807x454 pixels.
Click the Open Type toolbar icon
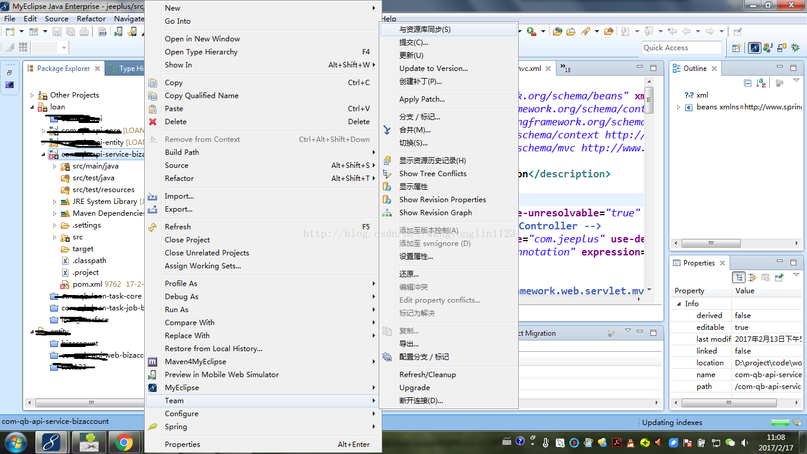click(558, 31)
